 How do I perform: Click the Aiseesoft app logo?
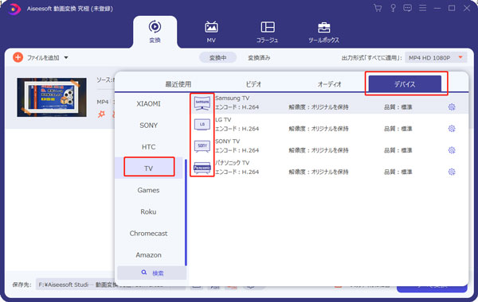[14, 9]
